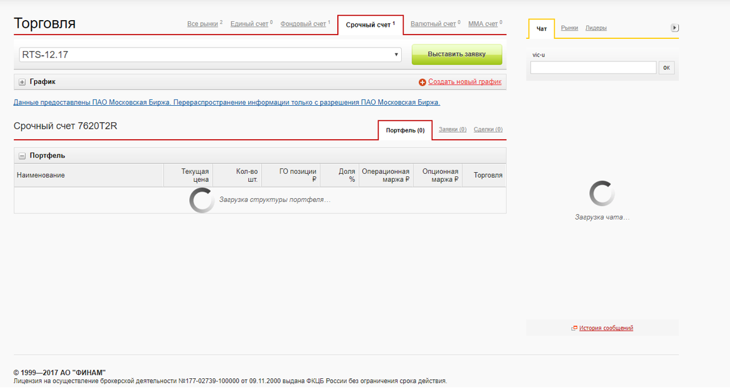Open the Единый счет tab
Screen dimensions: 730x388
tap(250, 23)
